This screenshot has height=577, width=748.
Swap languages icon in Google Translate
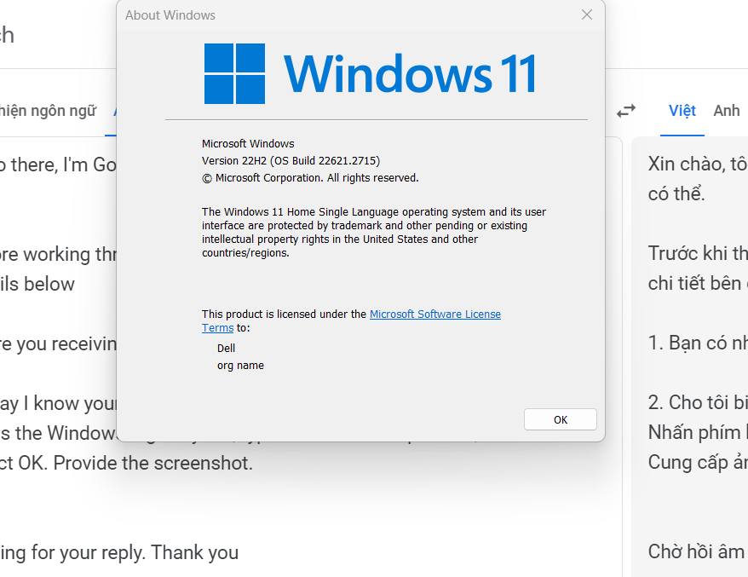point(626,111)
